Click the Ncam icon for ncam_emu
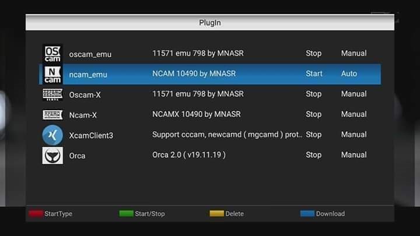Image resolution: width=420 pixels, height=236 pixels. (x=52, y=74)
